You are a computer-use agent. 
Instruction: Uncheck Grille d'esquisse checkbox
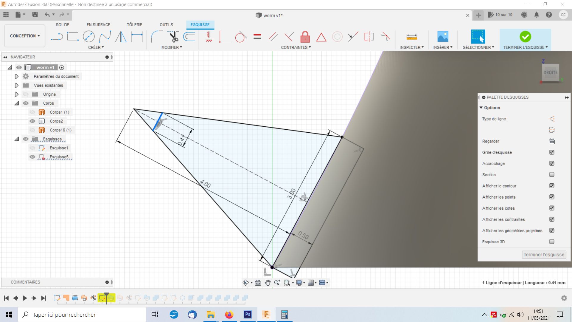(551, 152)
